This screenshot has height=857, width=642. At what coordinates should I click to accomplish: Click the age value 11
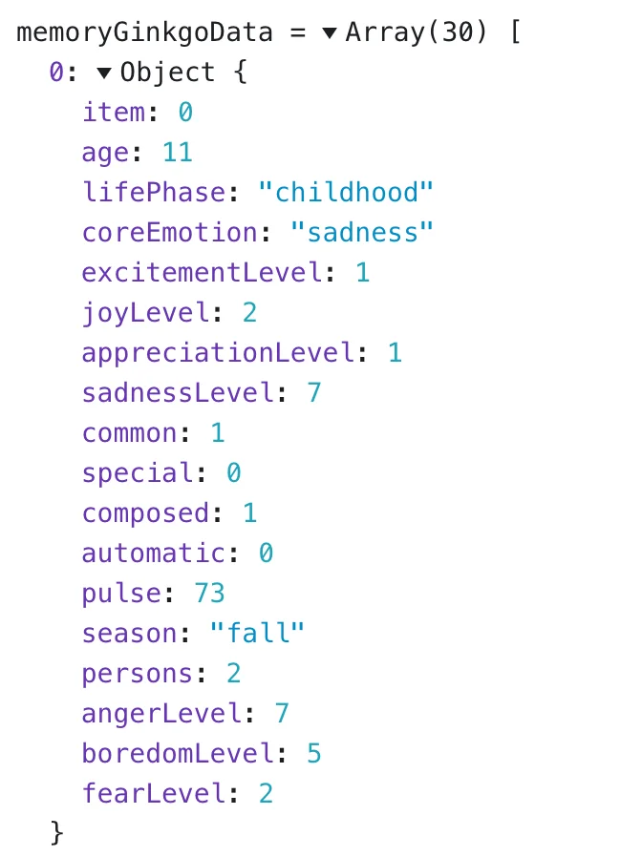177,153
